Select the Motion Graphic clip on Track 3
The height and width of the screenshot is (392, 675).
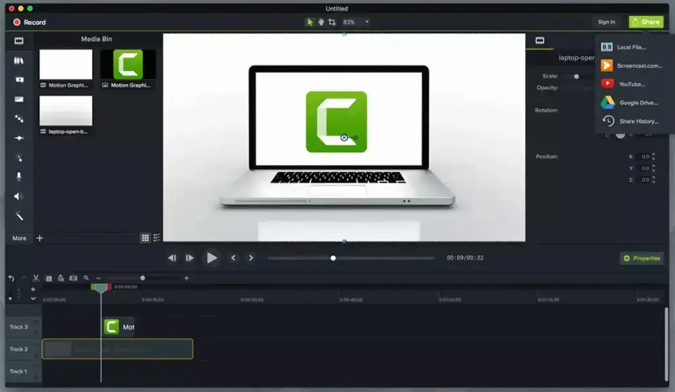tap(119, 327)
